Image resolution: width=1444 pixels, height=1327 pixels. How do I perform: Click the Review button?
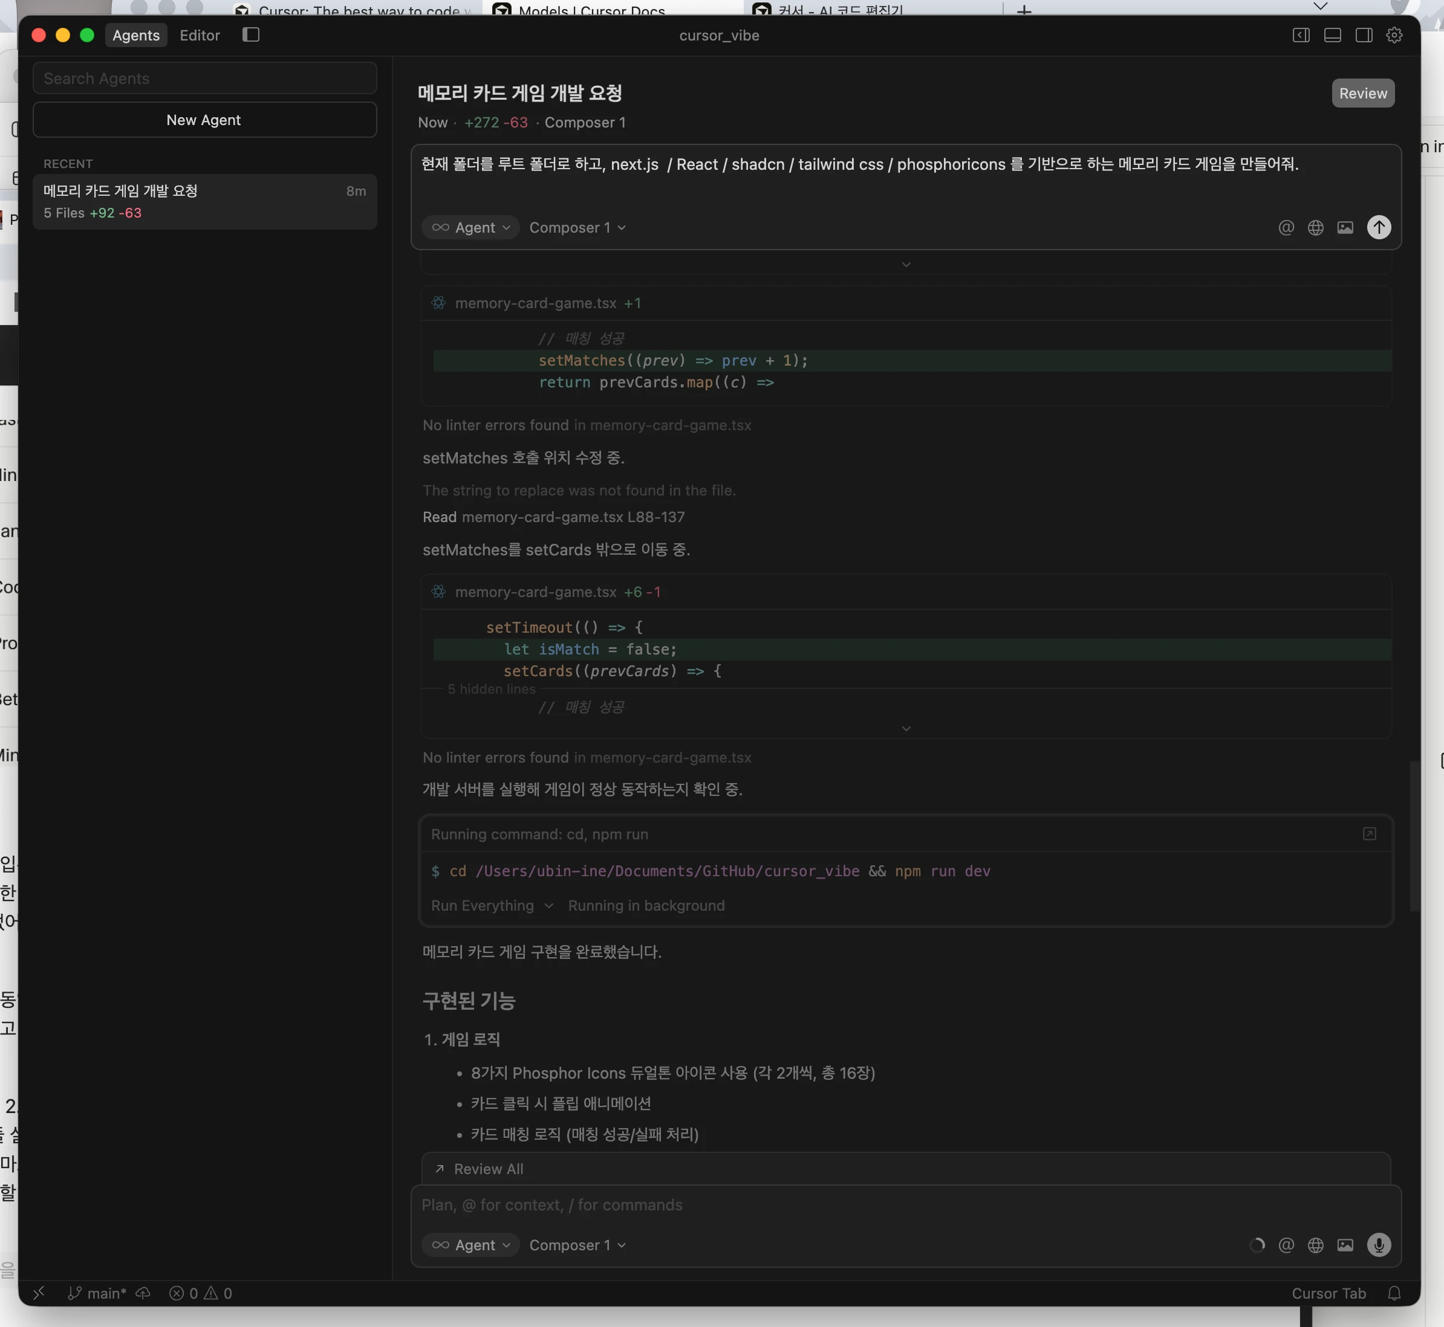(x=1362, y=93)
